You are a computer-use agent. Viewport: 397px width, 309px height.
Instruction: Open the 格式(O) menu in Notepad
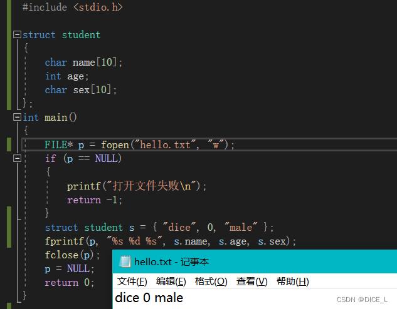pos(211,281)
